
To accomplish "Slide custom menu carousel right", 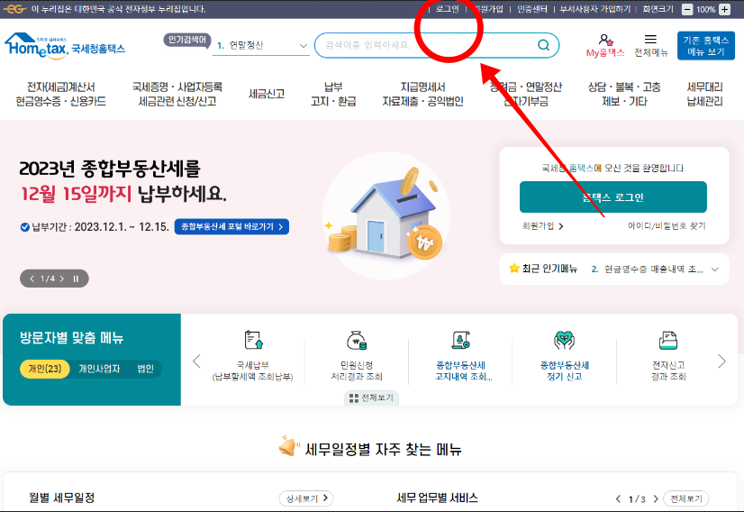I will pyautogui.click(x=721, y=361).
